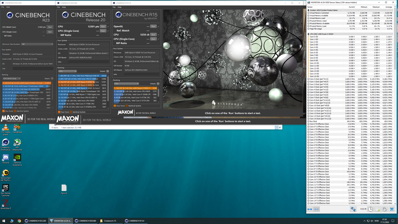Screen dimensions: 398x224
Task: Select VLC media player desktop icon
Action: point(6,130)
